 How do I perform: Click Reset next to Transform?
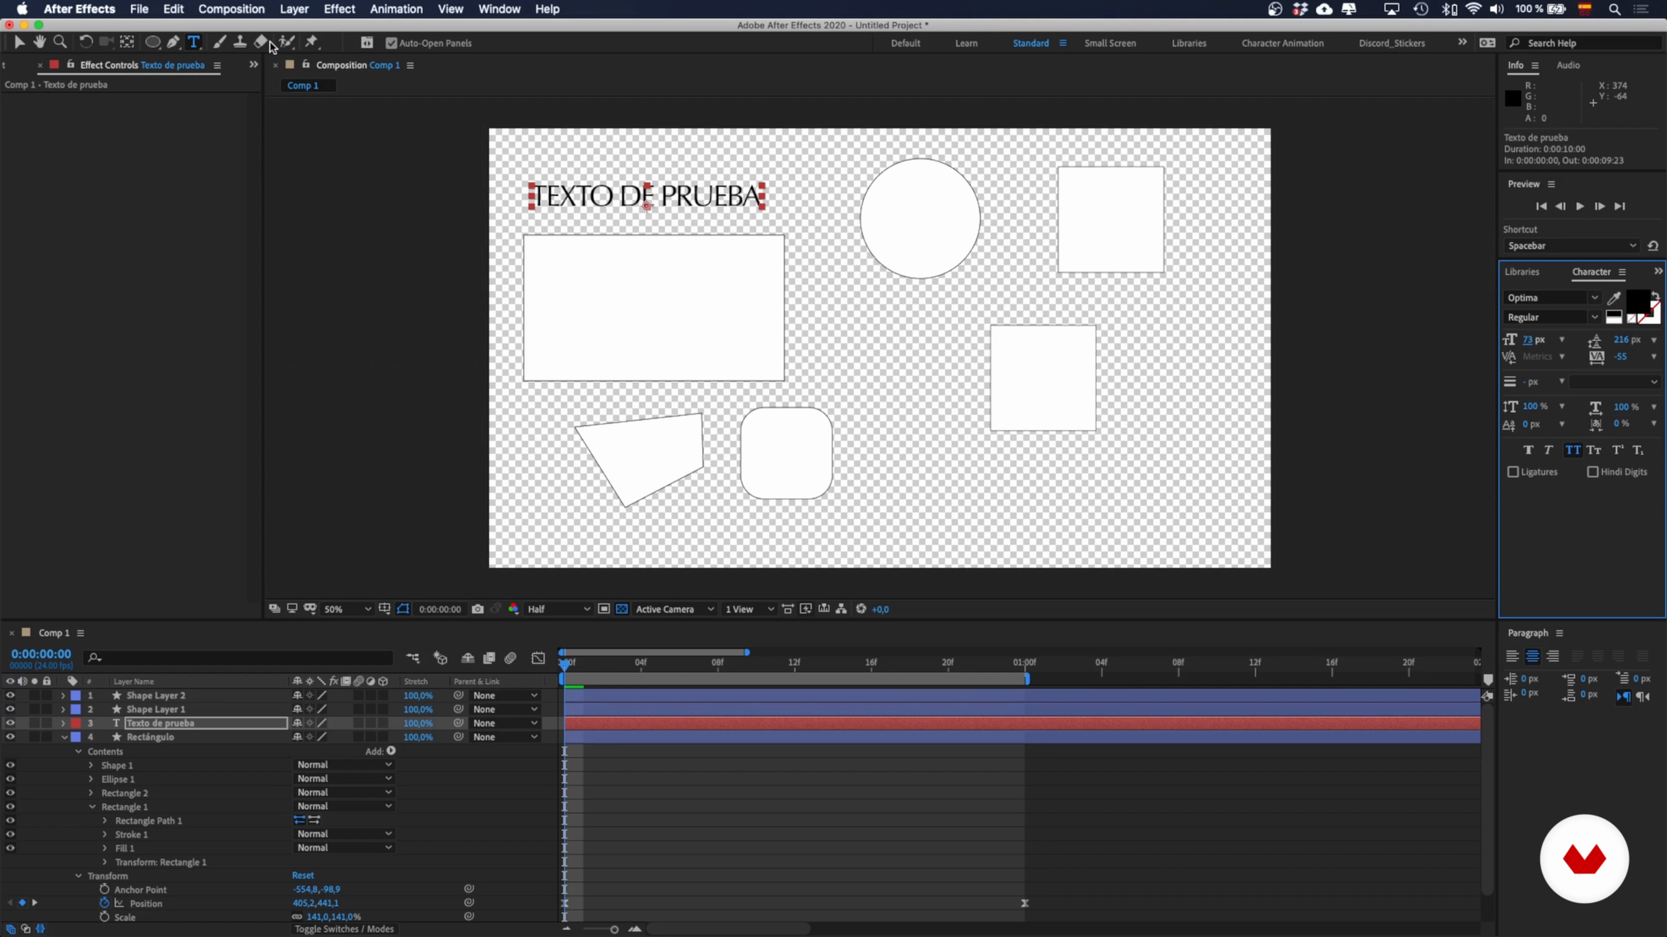(303, 875)
